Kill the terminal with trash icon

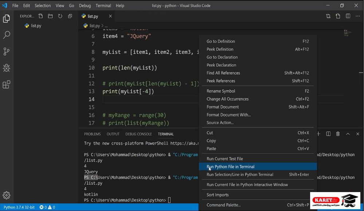click(338, 134)
